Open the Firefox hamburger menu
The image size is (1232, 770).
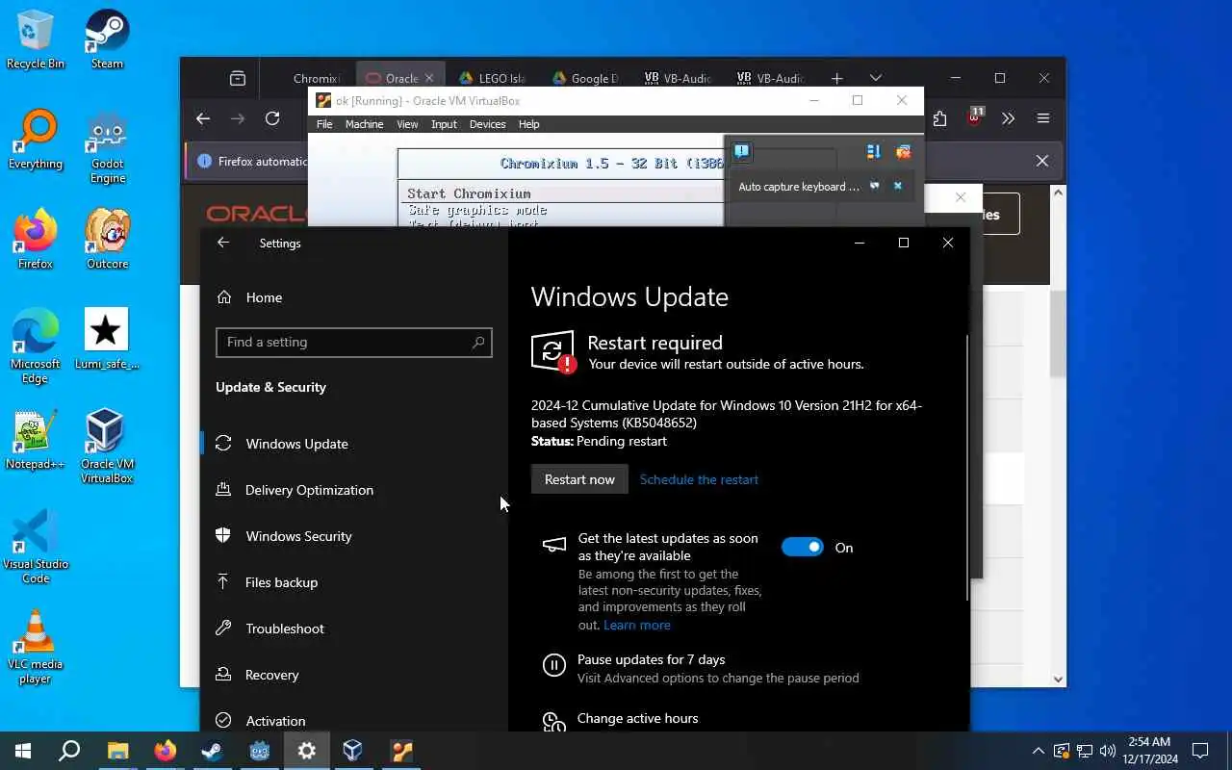pos(1042,118)
